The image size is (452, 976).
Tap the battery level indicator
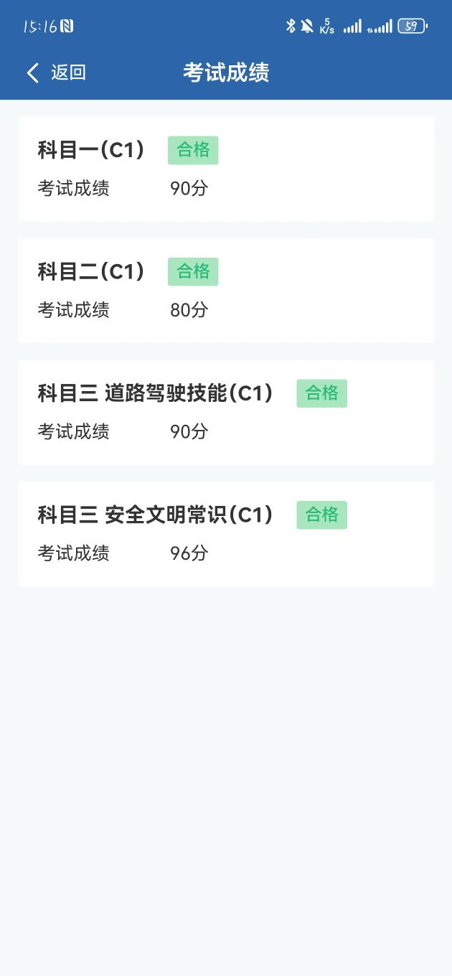(412, 27)
